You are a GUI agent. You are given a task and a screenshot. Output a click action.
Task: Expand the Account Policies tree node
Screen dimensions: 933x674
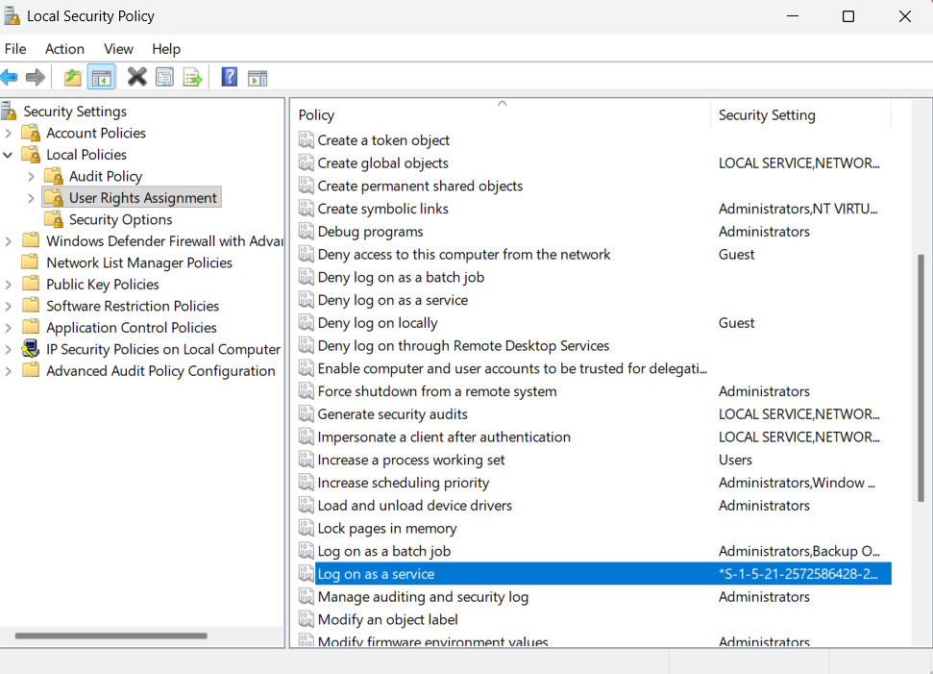[x=9, y=134]
